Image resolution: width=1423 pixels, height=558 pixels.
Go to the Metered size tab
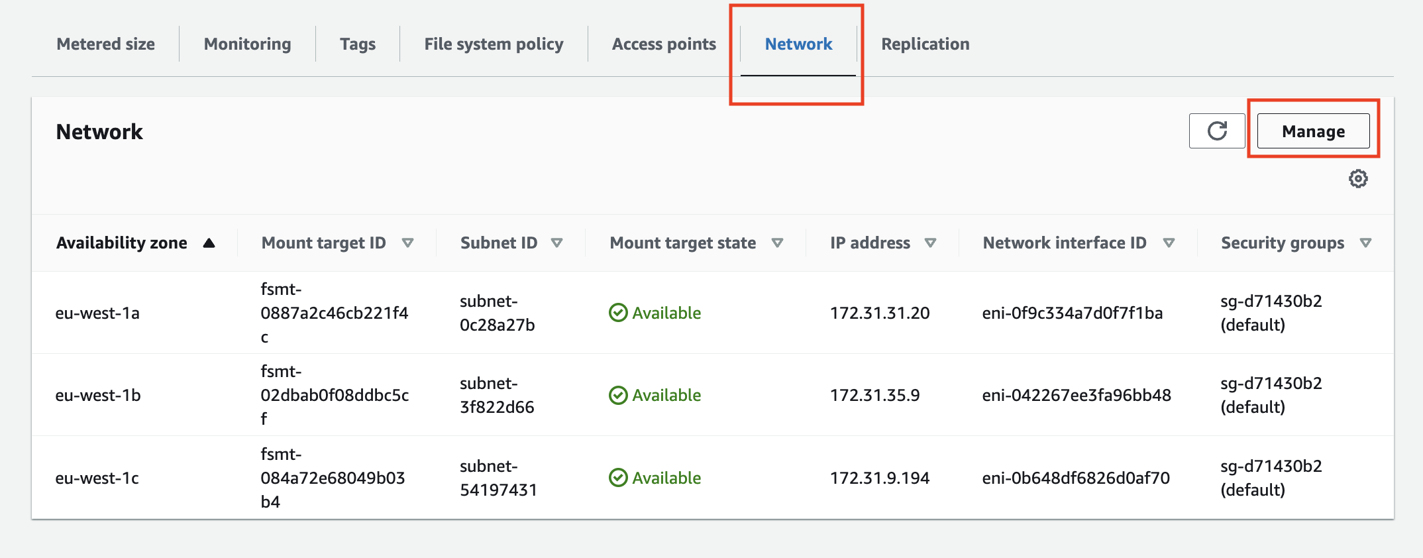click(x=106, y=44)
